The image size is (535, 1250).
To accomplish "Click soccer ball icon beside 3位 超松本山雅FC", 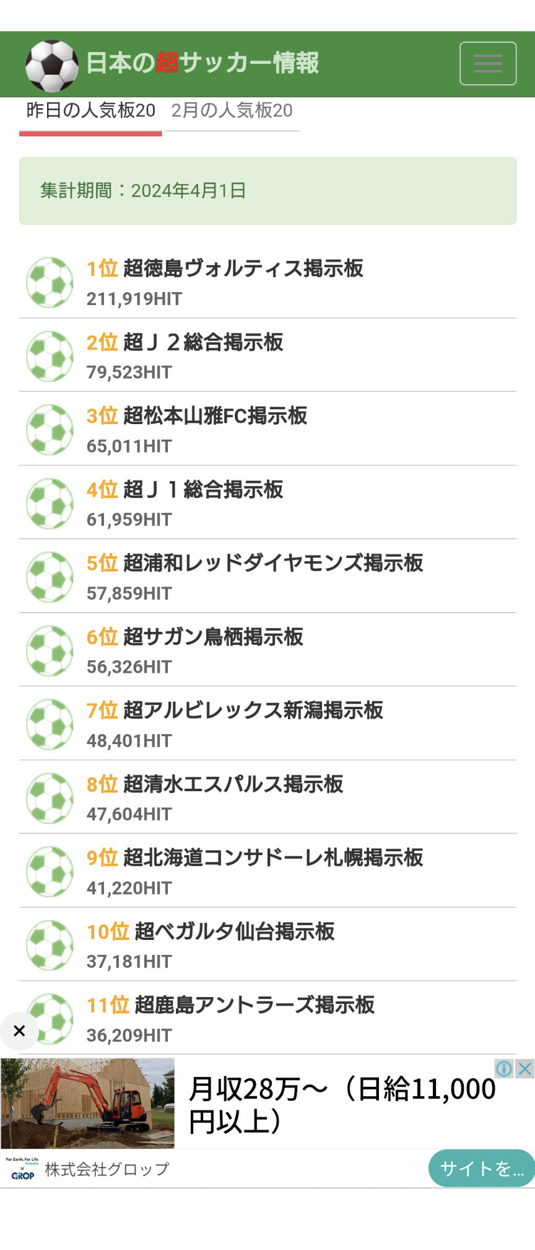I will [x=50, y=430].
